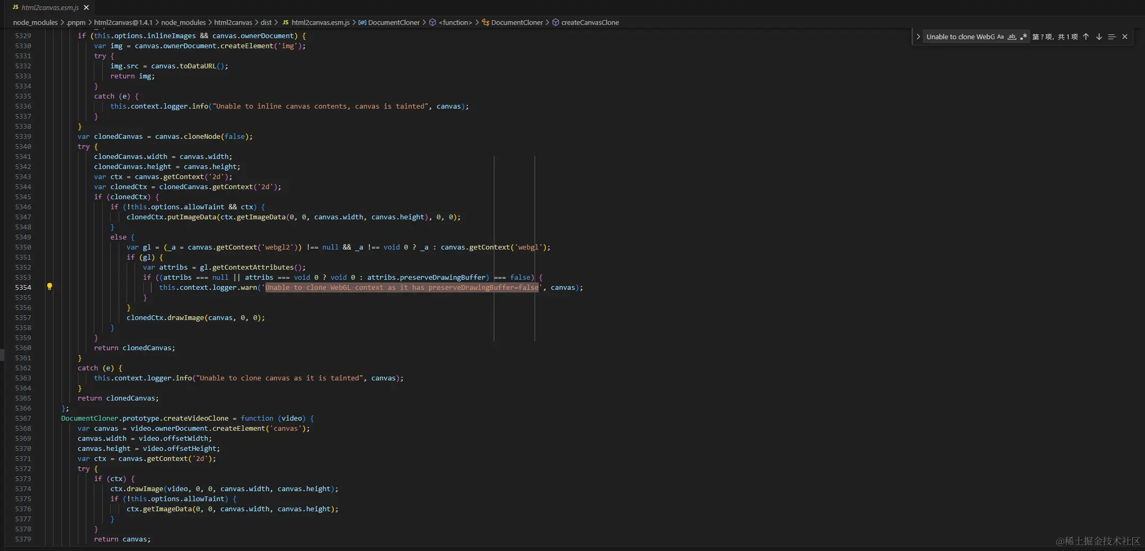Click line number 5354 in the gutter

click(23, 287)
